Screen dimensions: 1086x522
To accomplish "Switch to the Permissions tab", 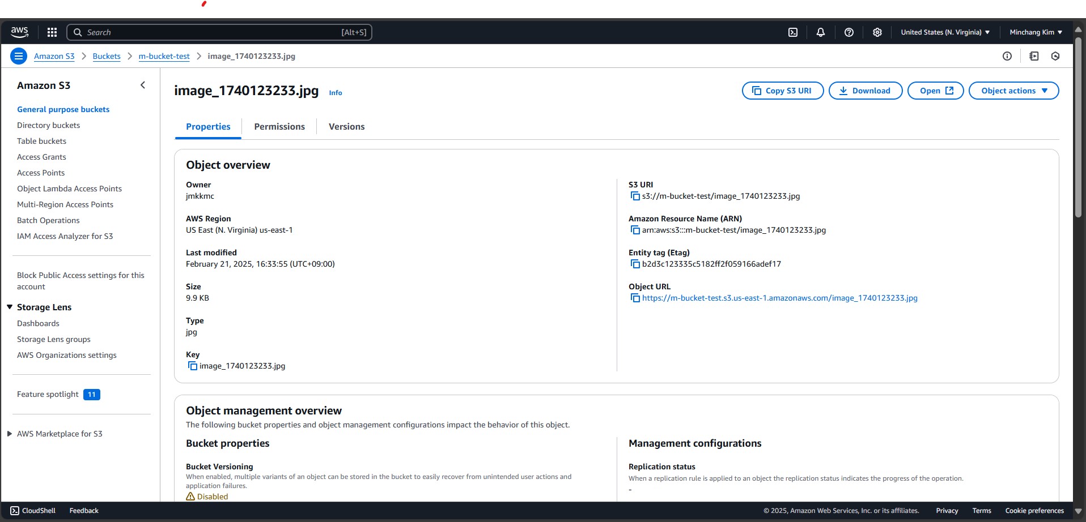I will click(x=279, y=127).
